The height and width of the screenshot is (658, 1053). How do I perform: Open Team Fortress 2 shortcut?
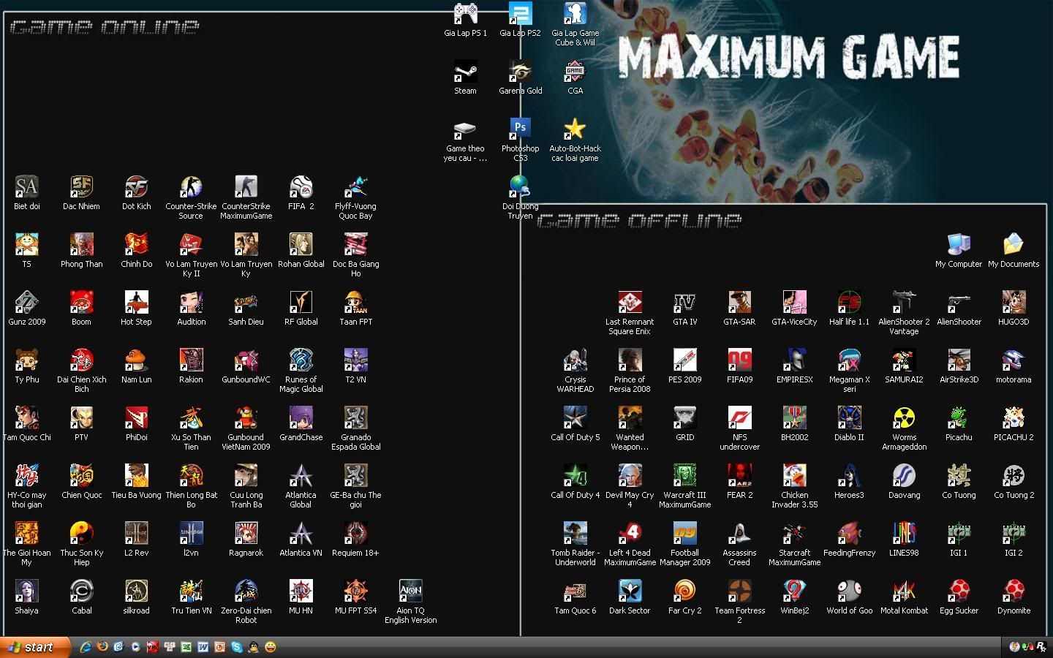click(x=739, y=591)
